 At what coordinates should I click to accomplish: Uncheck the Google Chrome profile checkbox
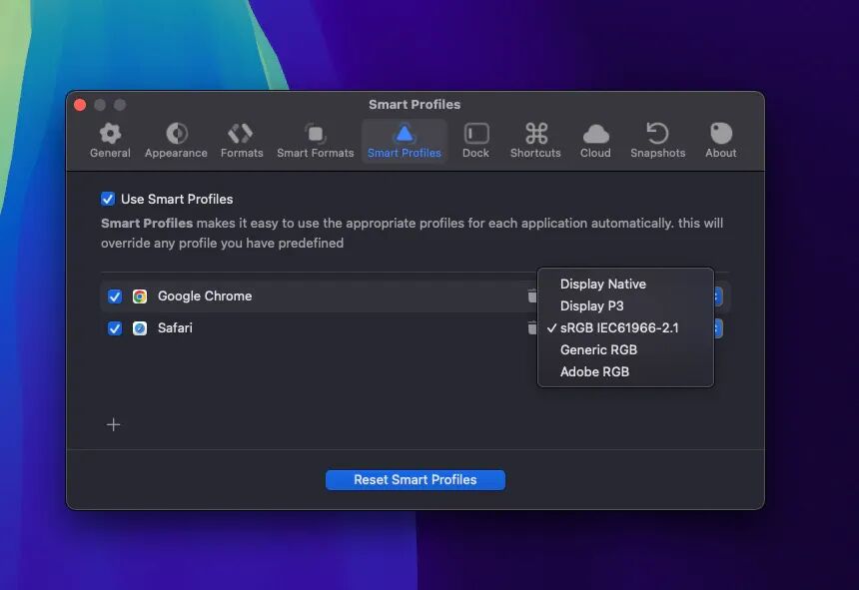click(115, 296)
